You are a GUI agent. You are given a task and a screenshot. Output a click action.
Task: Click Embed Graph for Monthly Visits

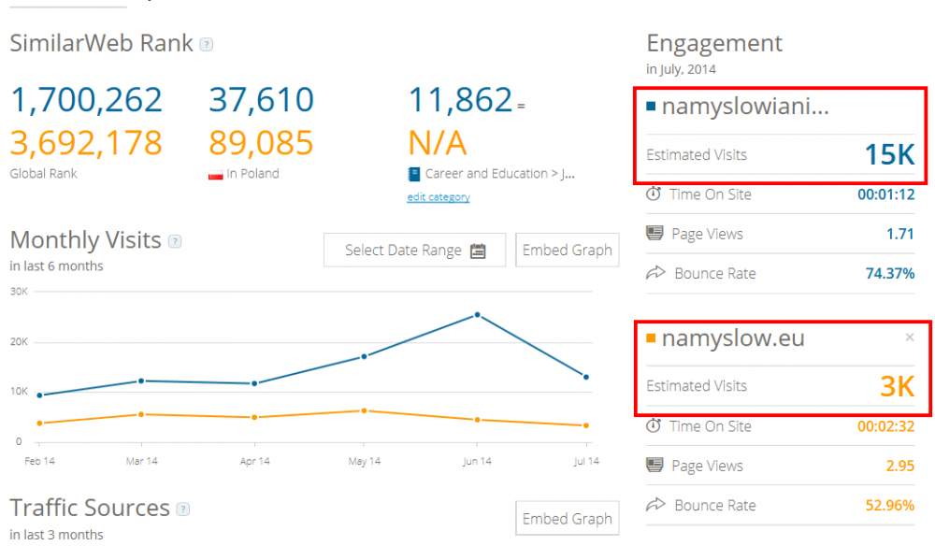pos(568,250)
